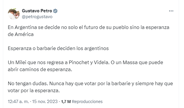The height and width of the screenshot is (108, 184).
Task: Click the line starting 'En Argentina se decide'
Action: [89, 28]
